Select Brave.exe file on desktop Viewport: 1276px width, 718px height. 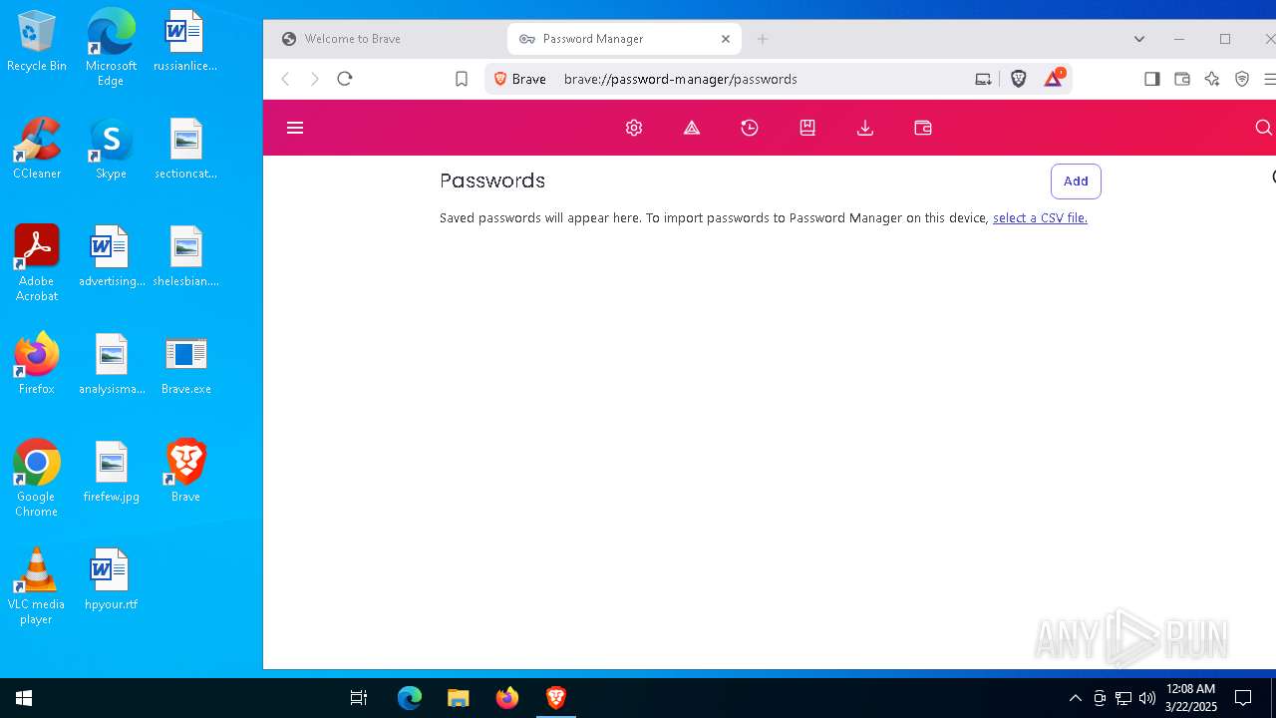[x=185, y=365]
